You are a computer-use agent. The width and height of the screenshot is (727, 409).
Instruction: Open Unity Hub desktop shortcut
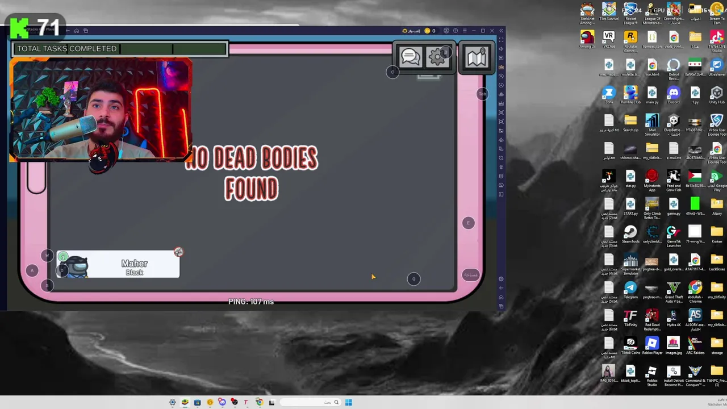point(717,95)
